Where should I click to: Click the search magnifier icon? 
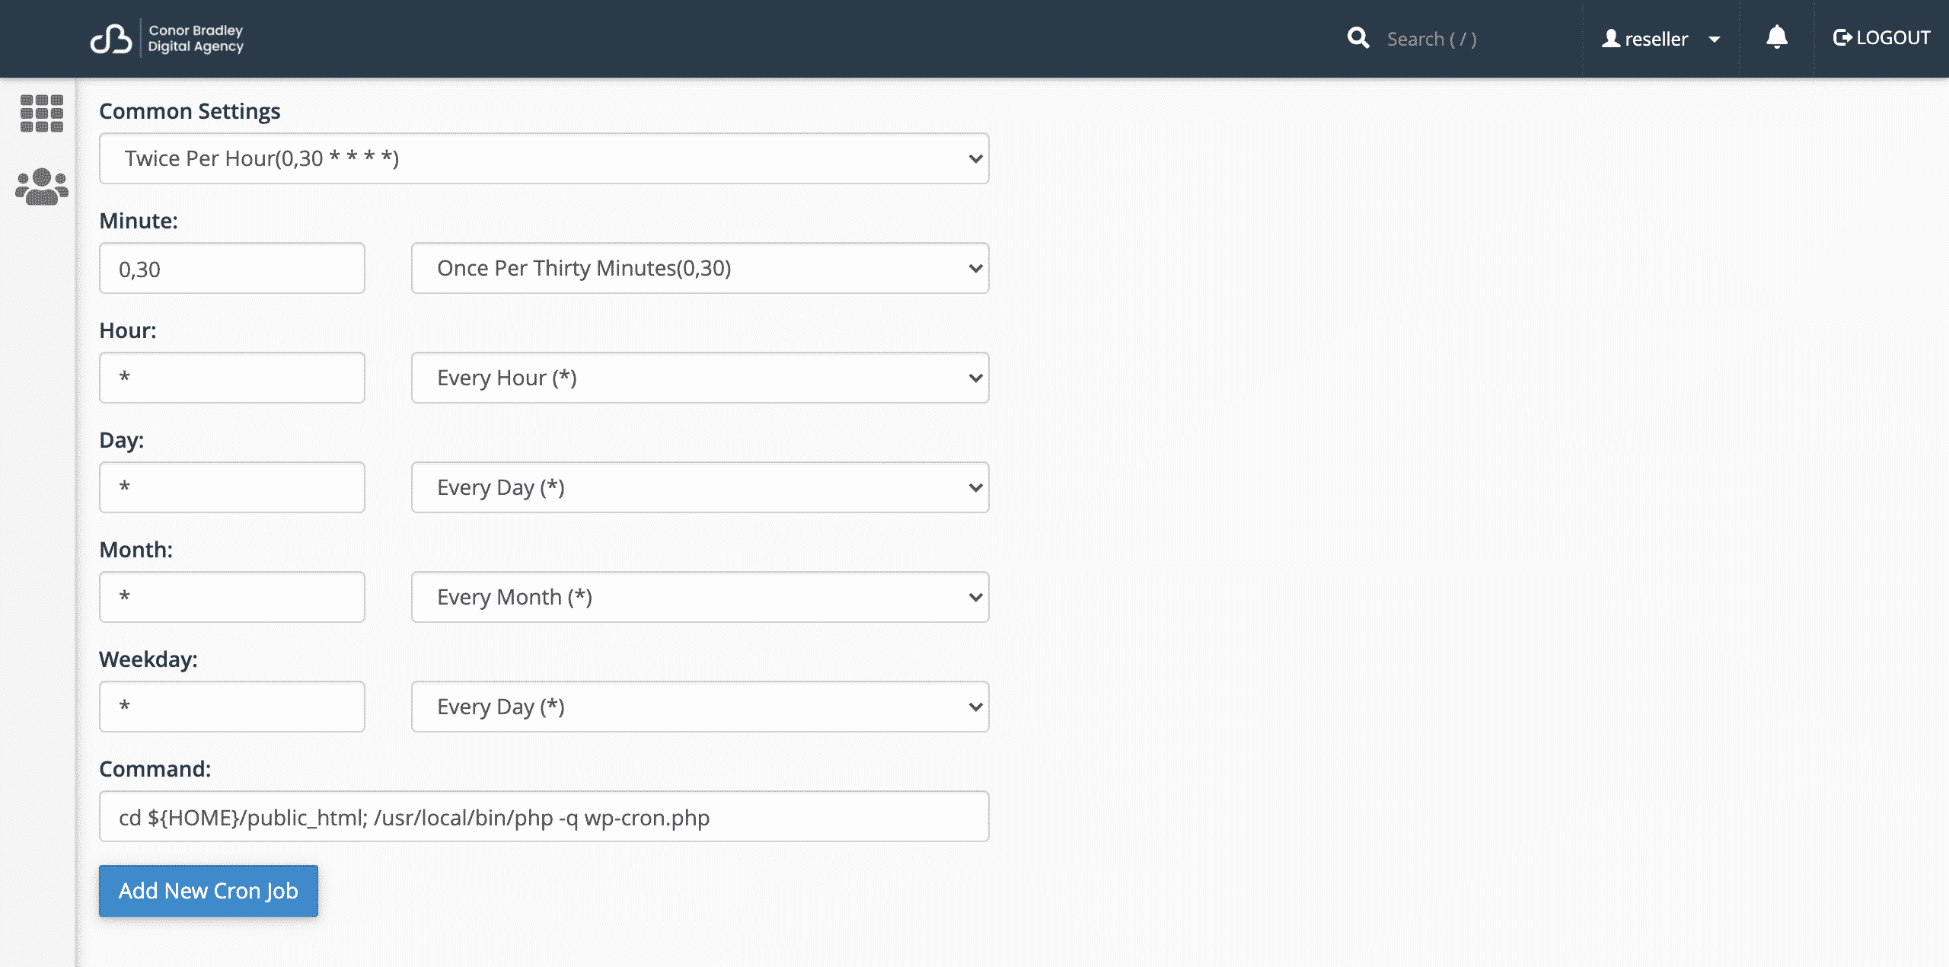tap(1358, 38)
